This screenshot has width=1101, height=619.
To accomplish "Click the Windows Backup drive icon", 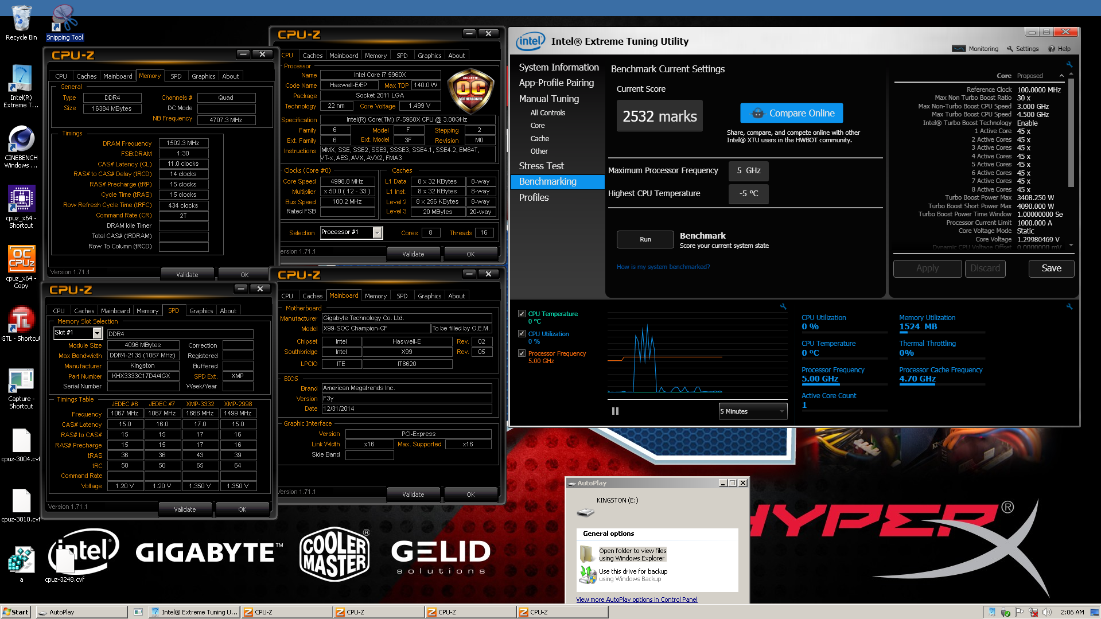I will (x=587, y=575).
